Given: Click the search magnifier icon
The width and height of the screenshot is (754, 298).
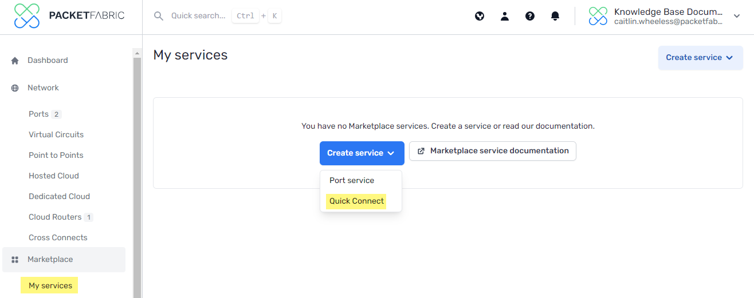Looking at the screenshot, I should click(159, 16).
